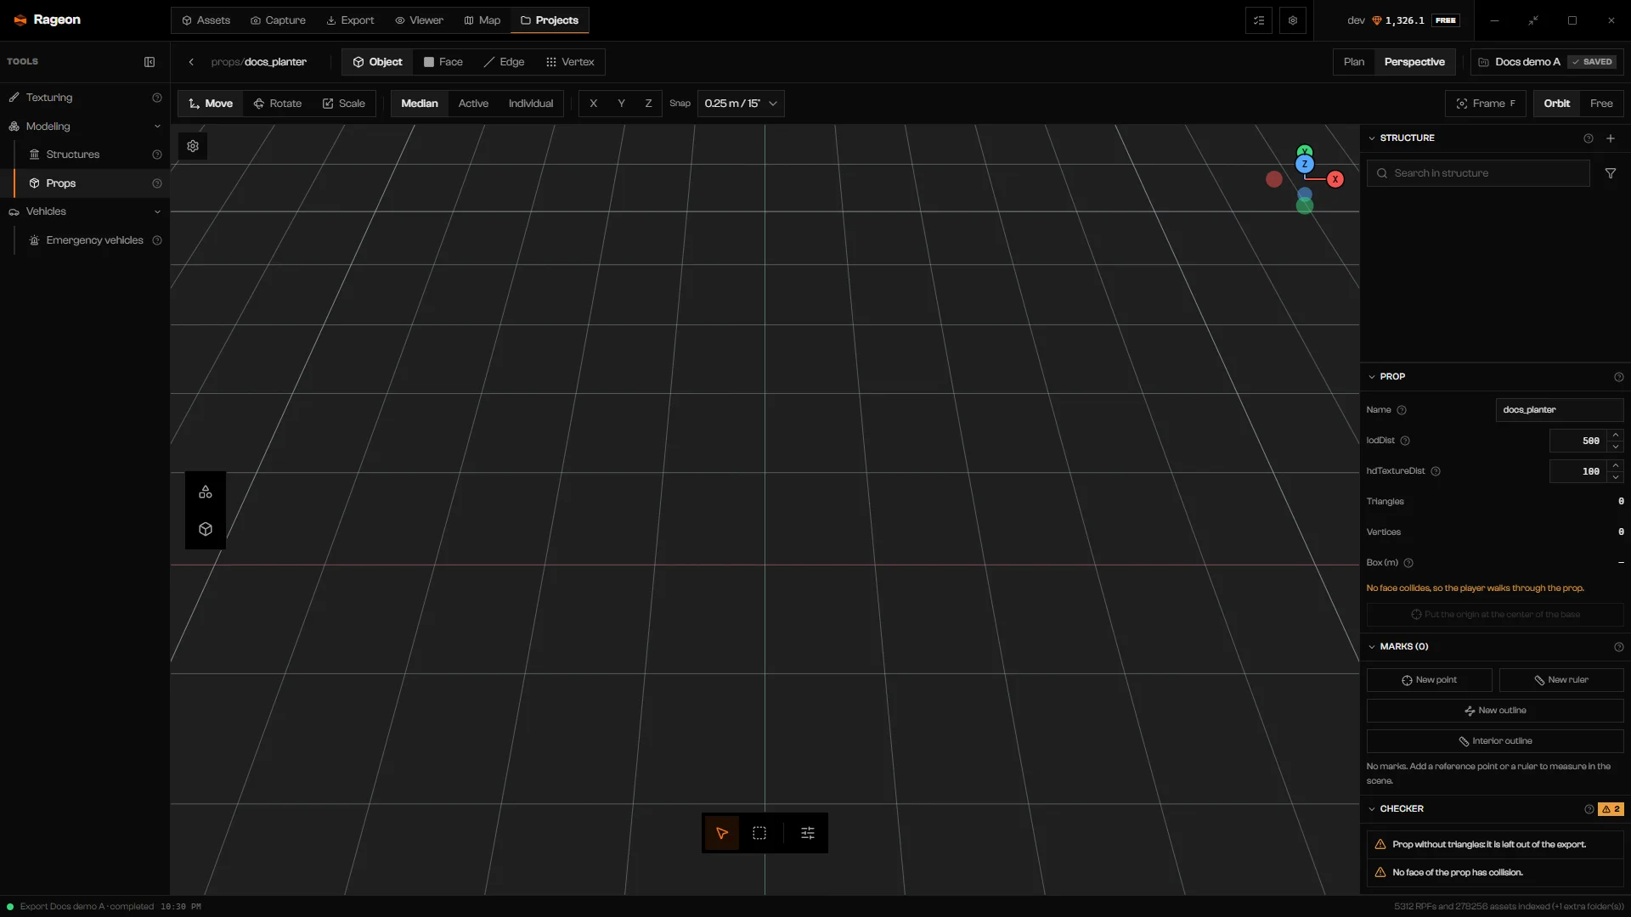Click the New point button
Viewport: 1631px width, 917px height.
(1429, 680)
